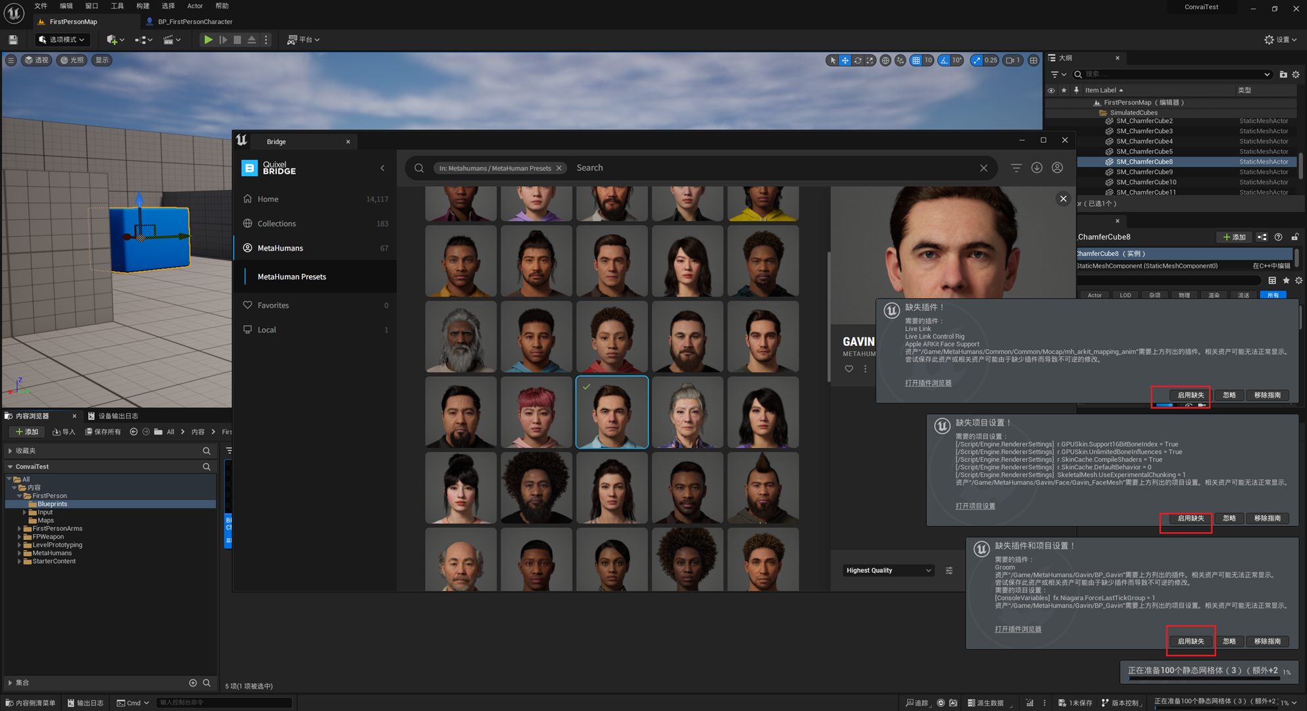Start Play in Editor with the green arrow
1307x711 pixels.
[x=208, y=39]
